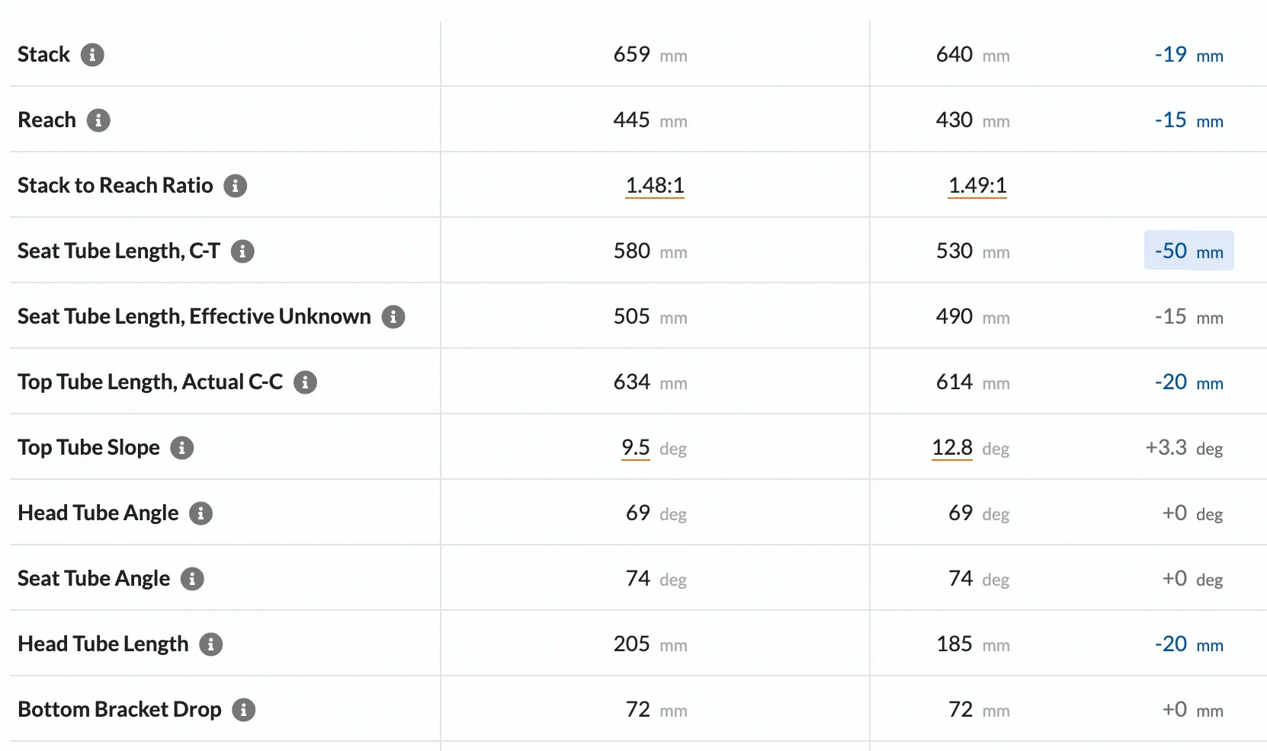Click the Seat Tube Angle info icon
Screen dimensions: 1267x751
[x=192, y=579]
